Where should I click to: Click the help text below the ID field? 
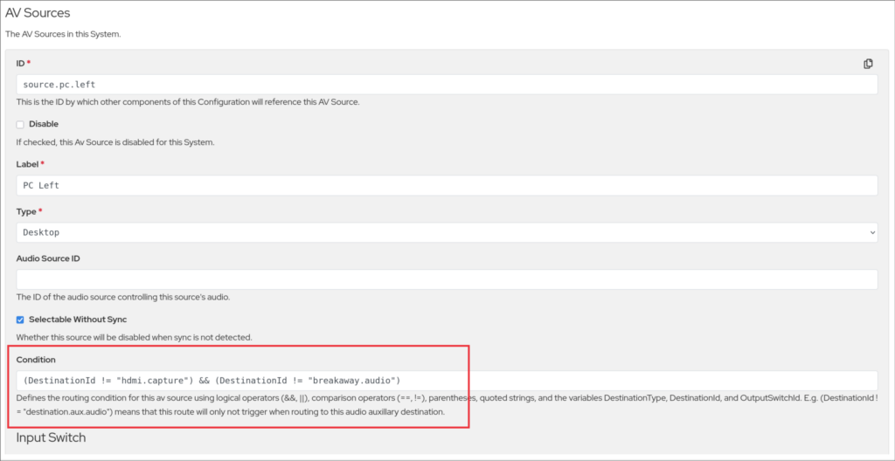coord(188,102)
